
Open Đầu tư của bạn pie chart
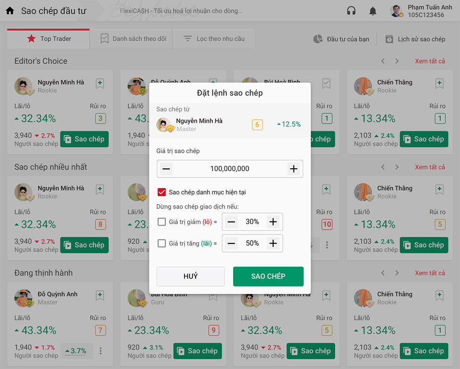[x=318, y=39]
